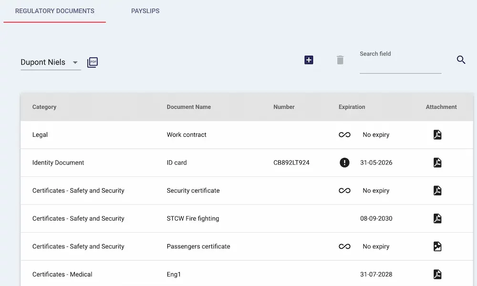Expand the Dupont Niels employee dropdown
477x286 pixels.
[51, 62]
